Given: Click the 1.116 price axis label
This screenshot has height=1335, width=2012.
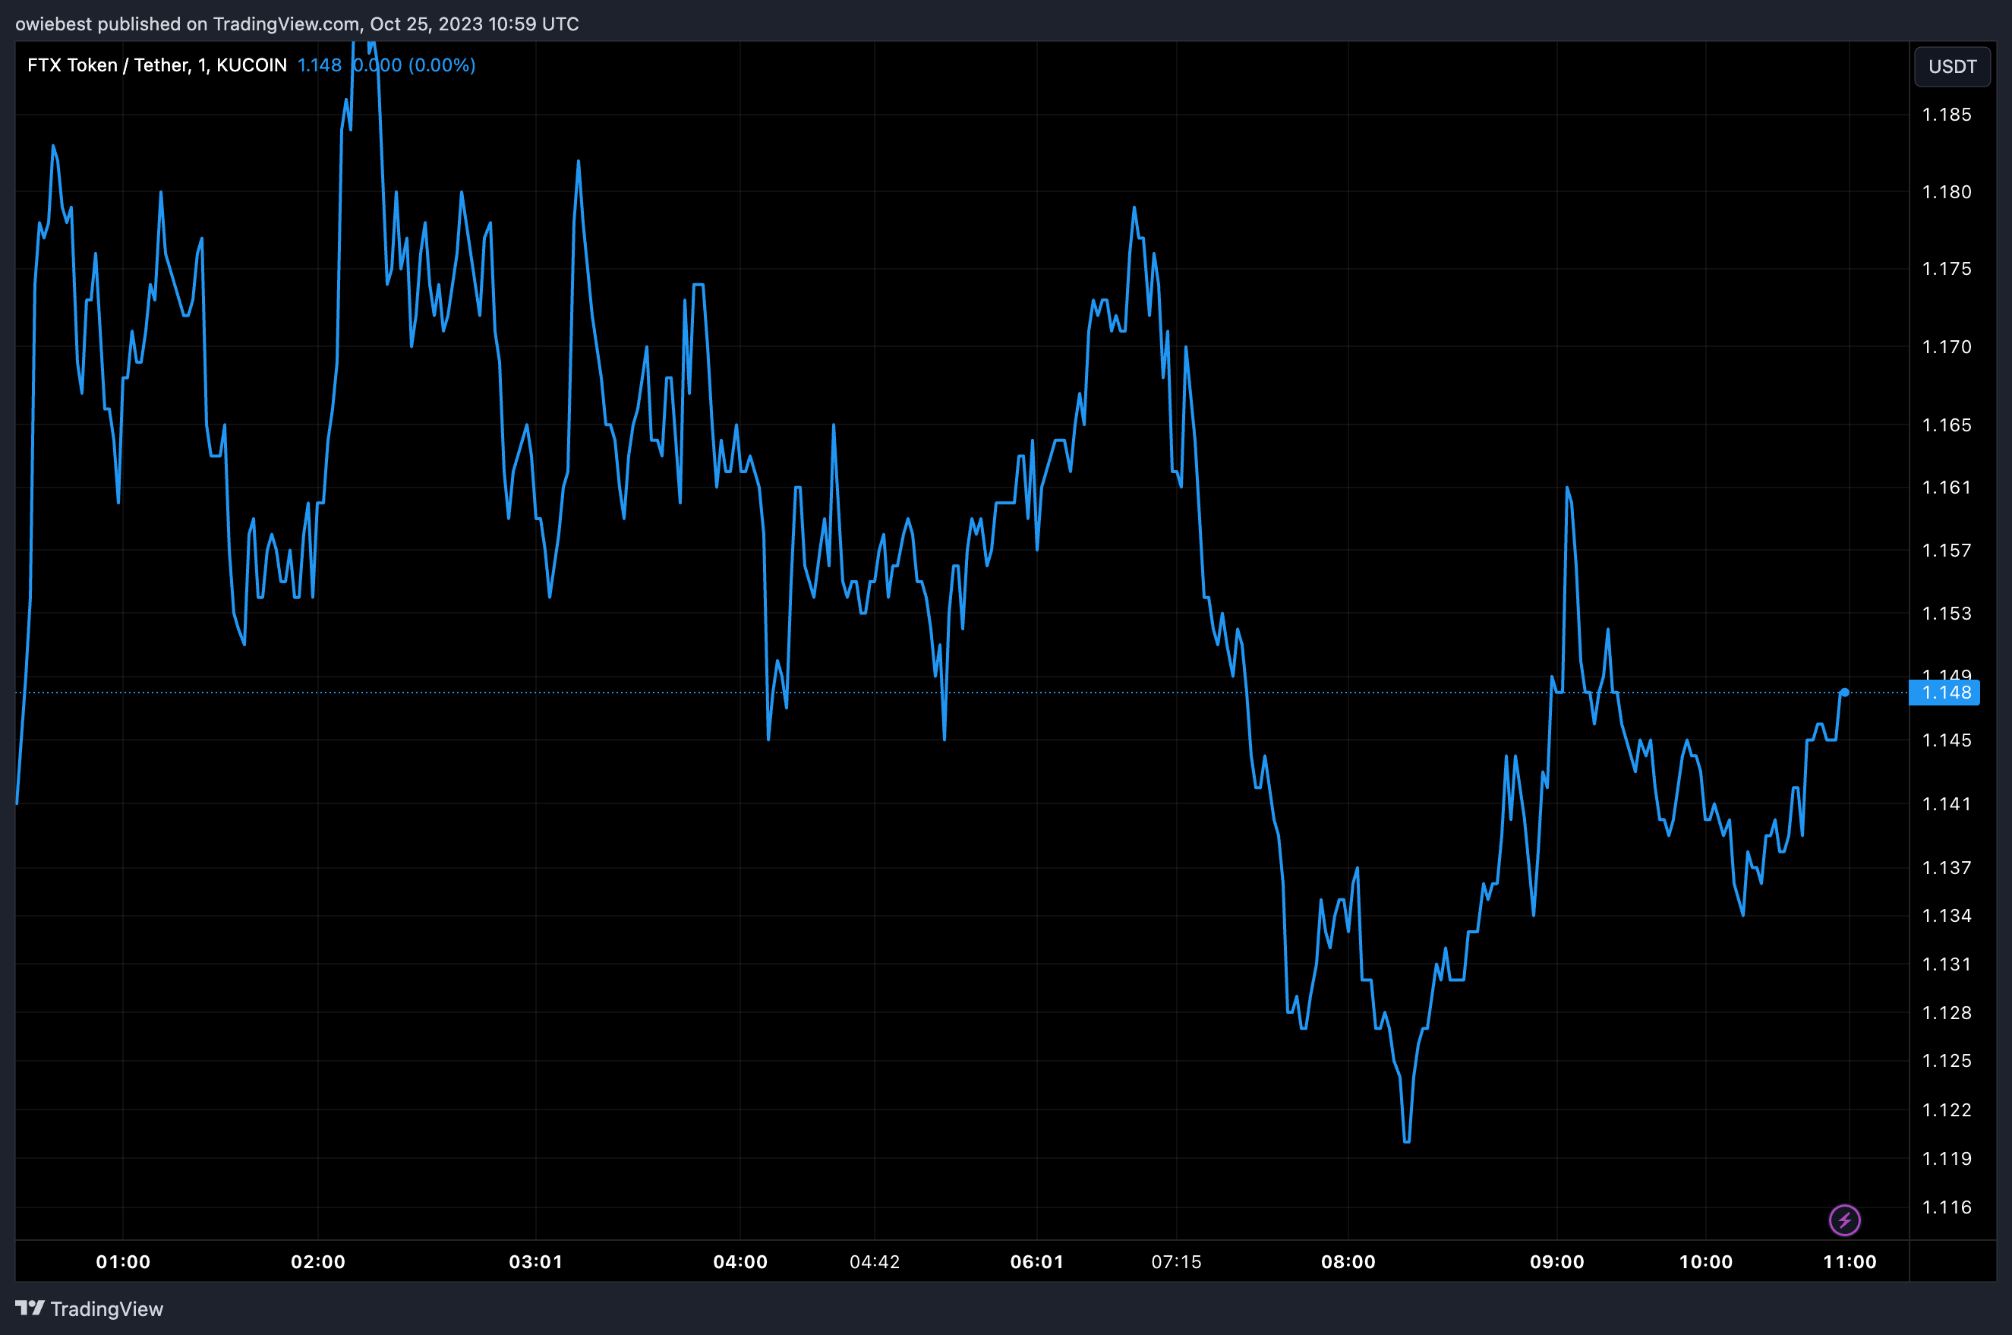Looking at the screenshot, I should tap(1947, 1207).
